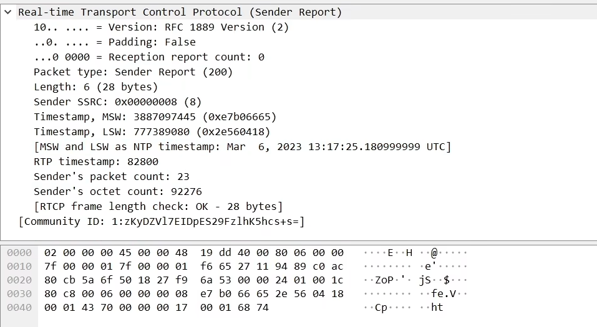This screenshot has height=327, width=597.
Task: Collapse the Real-time Transport Control Protocol section
Action: pos(7,12)
